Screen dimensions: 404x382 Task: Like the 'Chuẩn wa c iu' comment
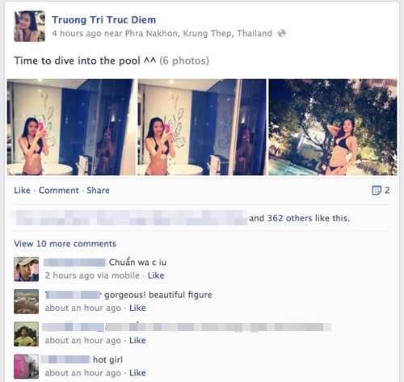pyautogui.click(x=156, y=275)
